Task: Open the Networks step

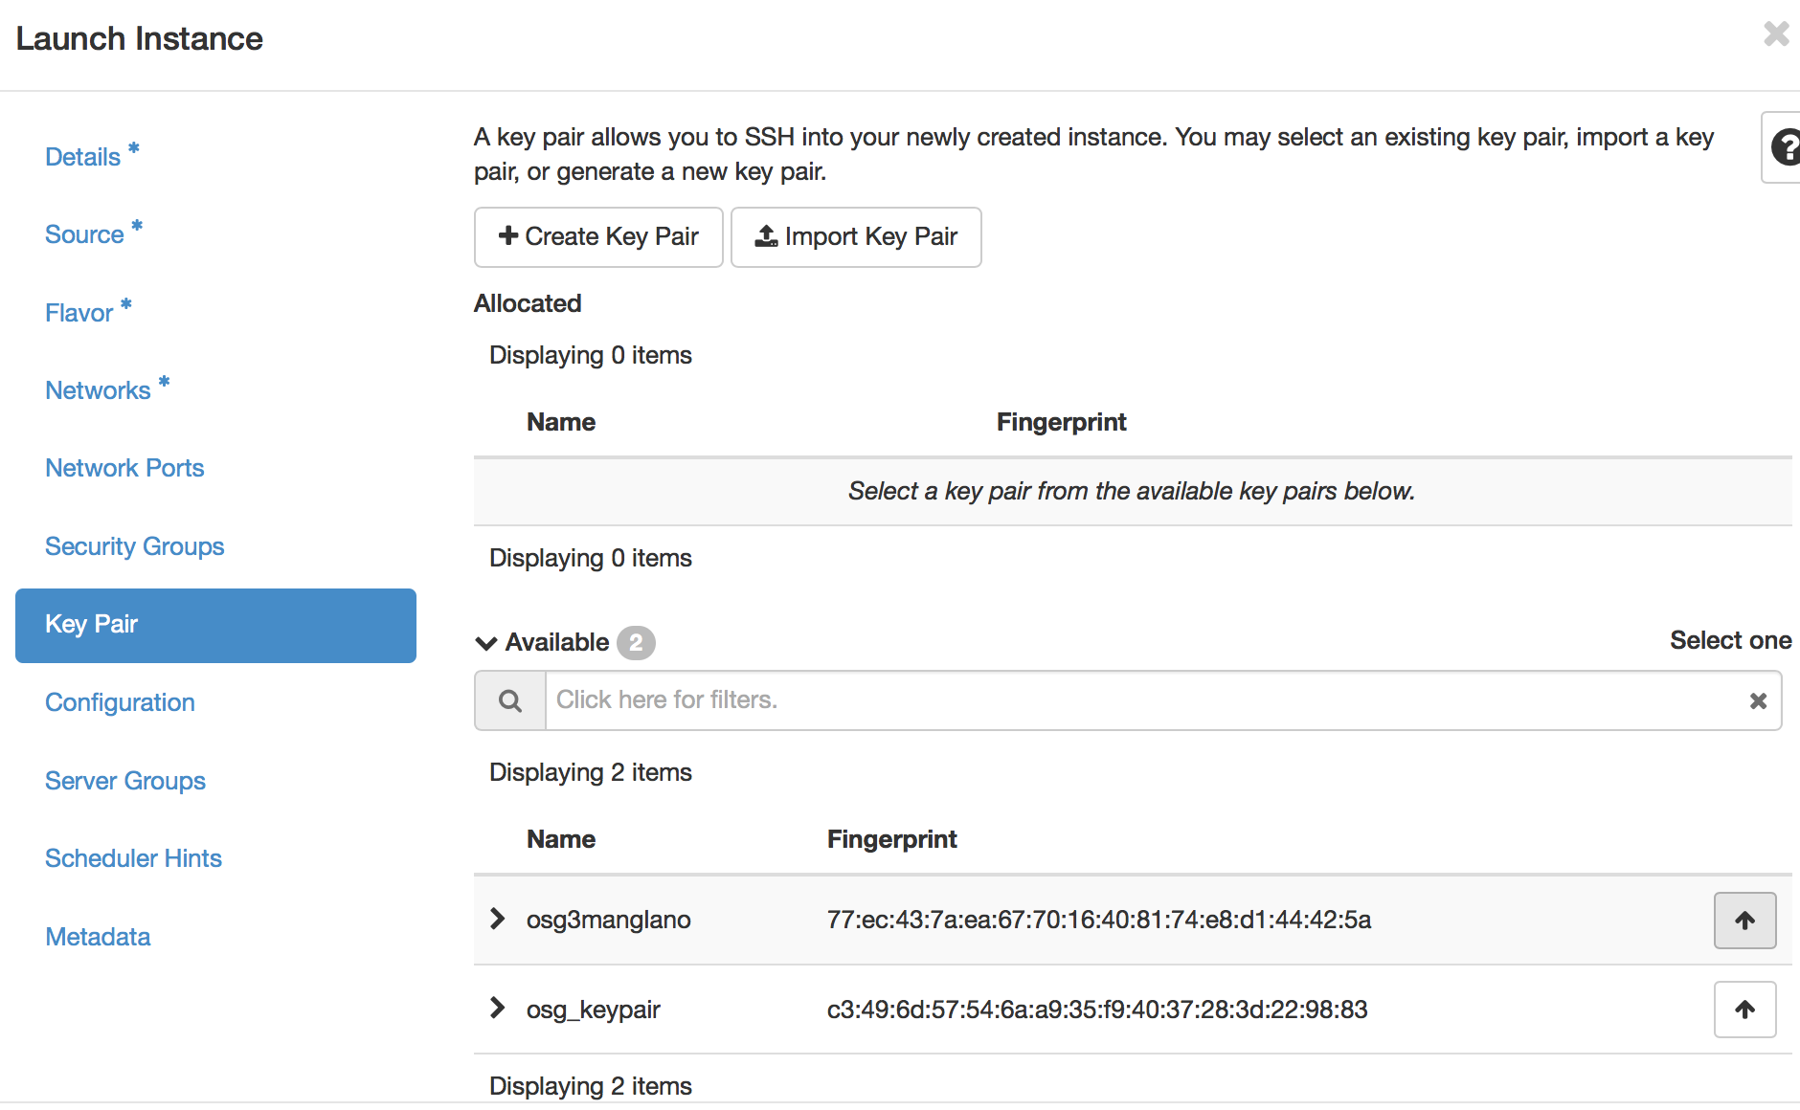Action: click(98, 390)
